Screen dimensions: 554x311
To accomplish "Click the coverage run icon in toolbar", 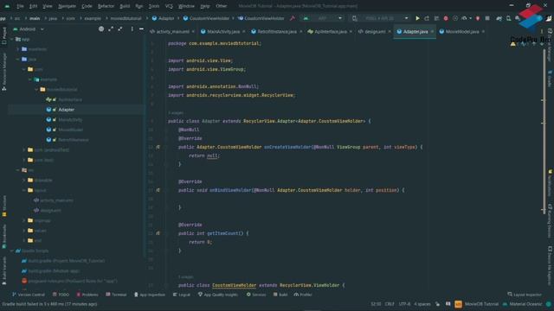I will pyautogui.click(x=455, y=18).
